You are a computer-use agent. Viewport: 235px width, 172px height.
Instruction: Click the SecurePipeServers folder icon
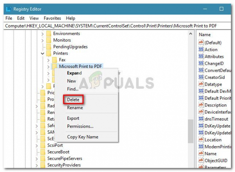click(x=43, y=159)
